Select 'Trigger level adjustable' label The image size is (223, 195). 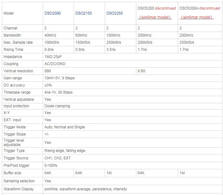click(14, 143)
